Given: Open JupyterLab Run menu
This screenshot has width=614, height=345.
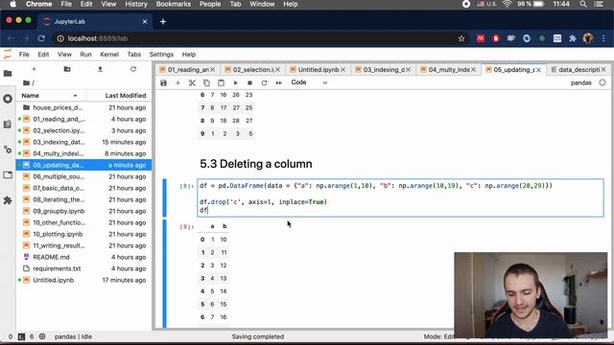Looking at the screenshot, I should 85,55.
